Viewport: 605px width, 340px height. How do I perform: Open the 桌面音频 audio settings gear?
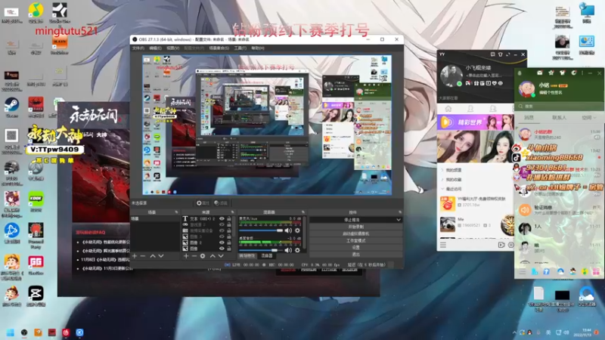(297, 250)
